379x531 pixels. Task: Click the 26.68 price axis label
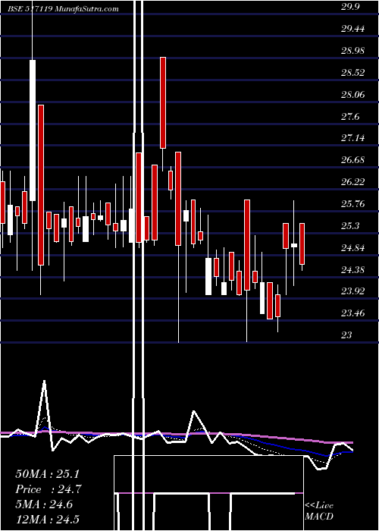pos(352,160)
